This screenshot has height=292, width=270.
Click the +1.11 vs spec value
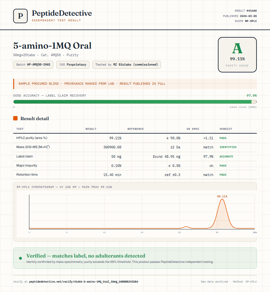coord(208,138)
